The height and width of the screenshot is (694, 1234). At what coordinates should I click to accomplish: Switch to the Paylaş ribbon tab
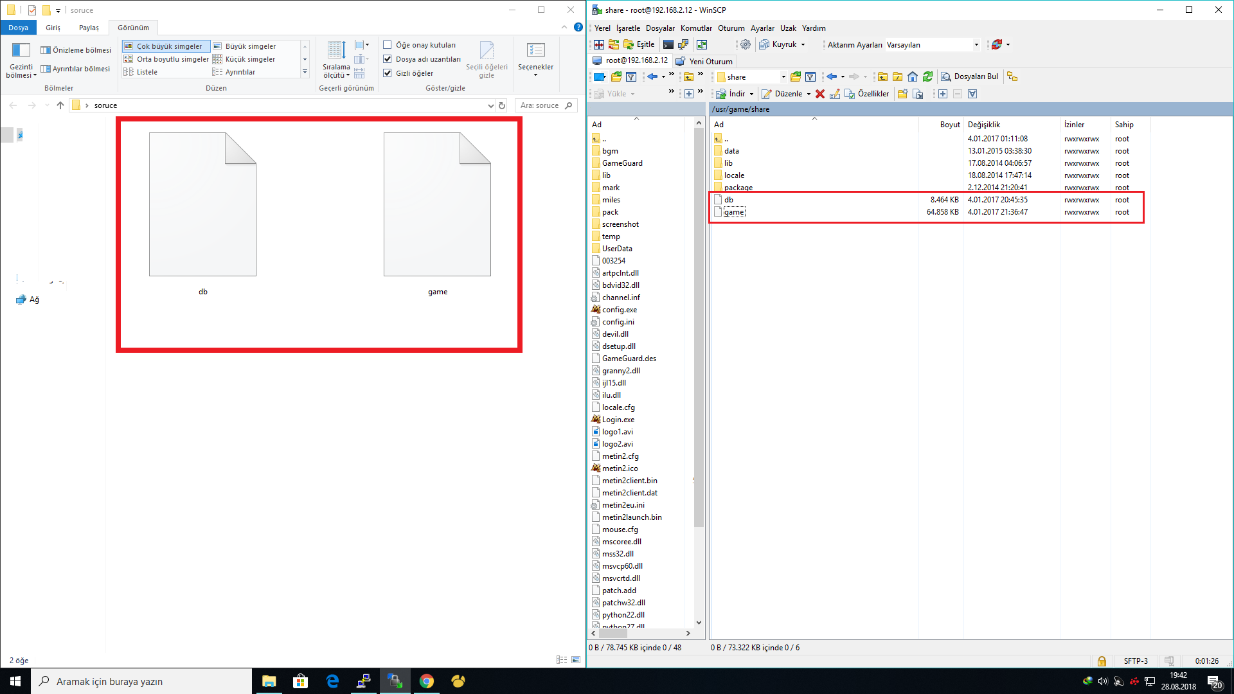pos(89,28)
